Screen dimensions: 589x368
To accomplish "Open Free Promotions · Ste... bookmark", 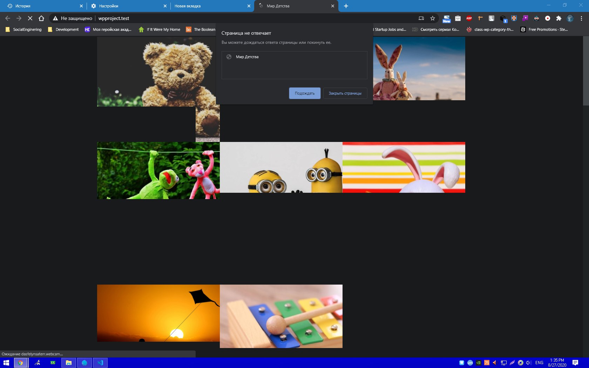I will [544, 29].
